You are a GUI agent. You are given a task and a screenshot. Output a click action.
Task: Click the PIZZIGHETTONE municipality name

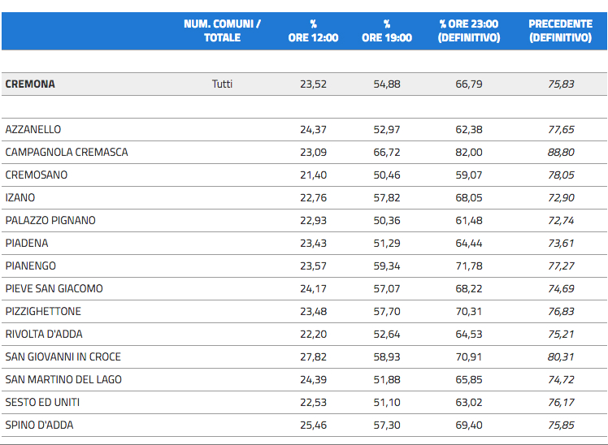click(43, 311)
